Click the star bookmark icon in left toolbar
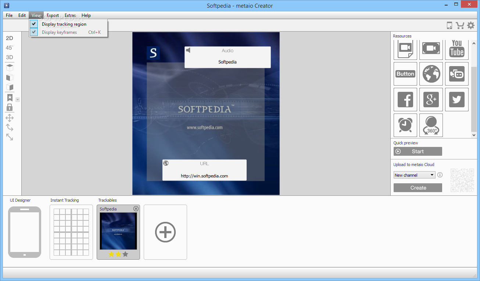 coord(10,98)
